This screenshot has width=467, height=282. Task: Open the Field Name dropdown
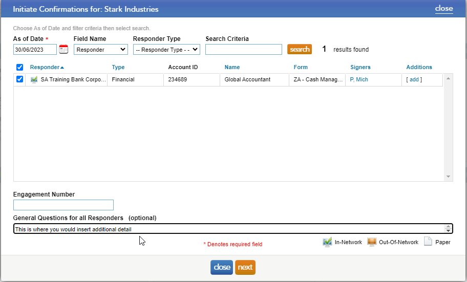pos(101,50)
